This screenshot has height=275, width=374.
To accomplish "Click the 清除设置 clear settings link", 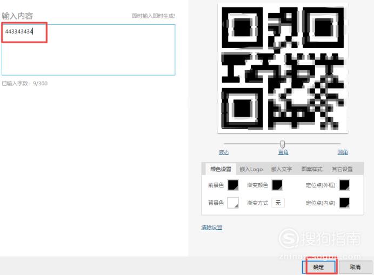I will [211, 227].
